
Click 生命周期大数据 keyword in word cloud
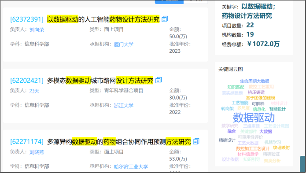coord(254,81)
